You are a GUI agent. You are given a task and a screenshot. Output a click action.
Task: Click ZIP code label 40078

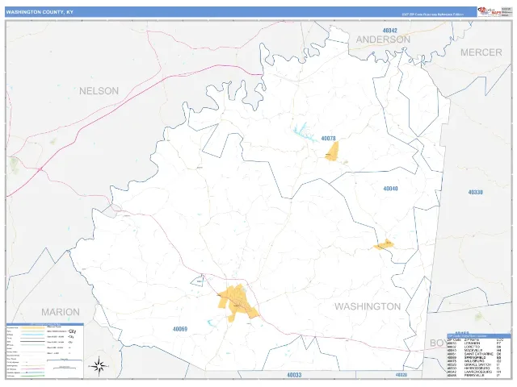click(329, 139)
